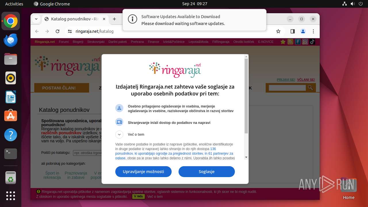Open the Activities overview
This screenshot has height=207, width=368.
coord(14,4)
